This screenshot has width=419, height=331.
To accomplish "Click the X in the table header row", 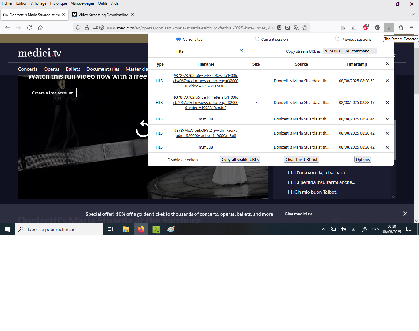I will tap(387, 64).
